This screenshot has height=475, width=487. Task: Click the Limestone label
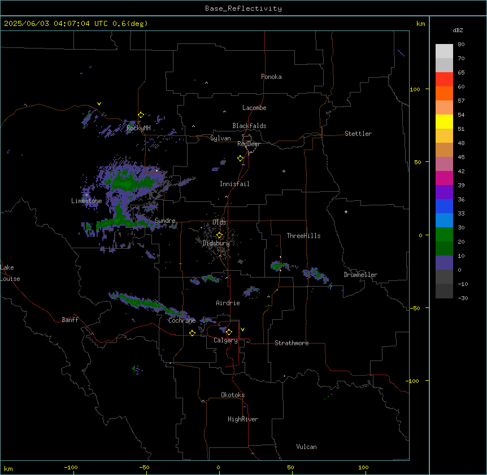click(86, 201)
